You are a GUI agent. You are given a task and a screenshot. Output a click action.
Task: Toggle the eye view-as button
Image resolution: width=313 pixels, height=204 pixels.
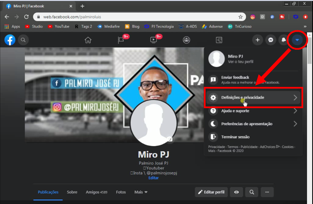(236, 192)
